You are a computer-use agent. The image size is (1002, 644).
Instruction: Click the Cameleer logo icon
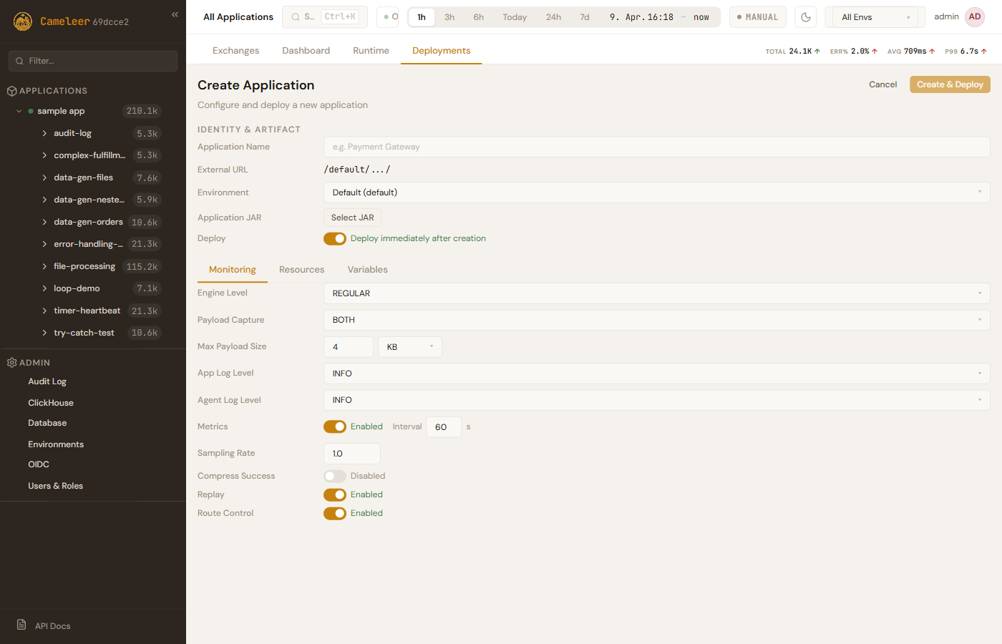(23, 21)
